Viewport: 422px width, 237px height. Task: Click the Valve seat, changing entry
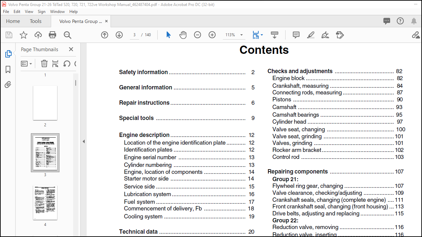point(339,129)
